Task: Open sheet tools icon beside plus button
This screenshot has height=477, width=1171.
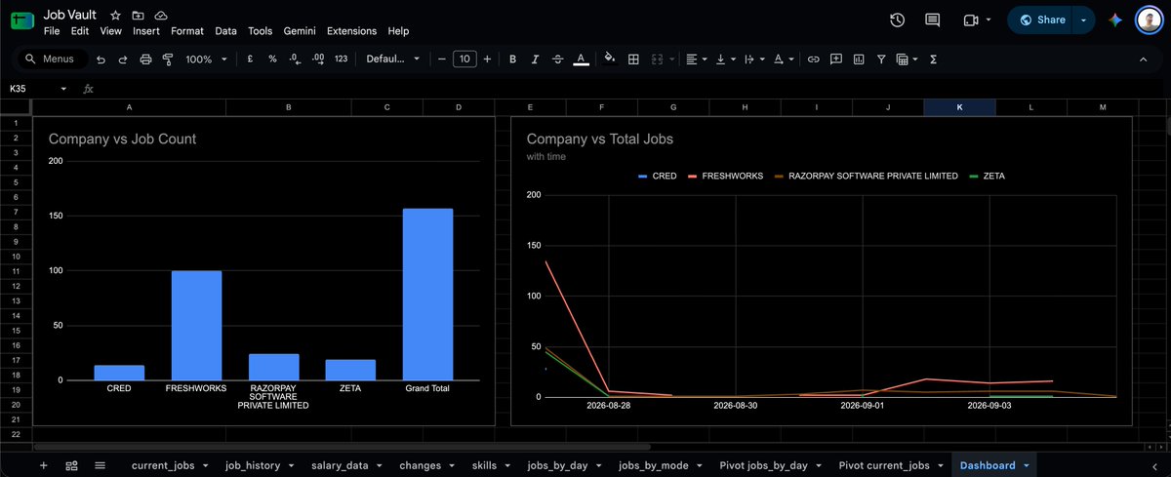Action: (x=71, y=466)
